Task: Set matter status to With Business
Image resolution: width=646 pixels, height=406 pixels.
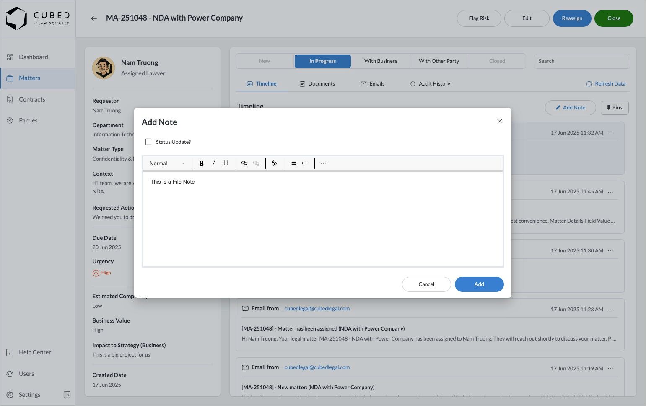Action: [x=381, y=61]
